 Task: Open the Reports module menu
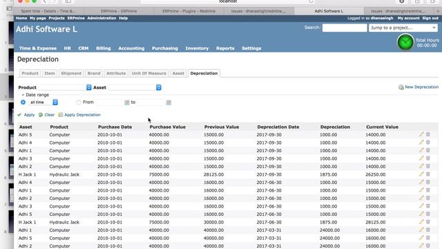tap(225, 48)
